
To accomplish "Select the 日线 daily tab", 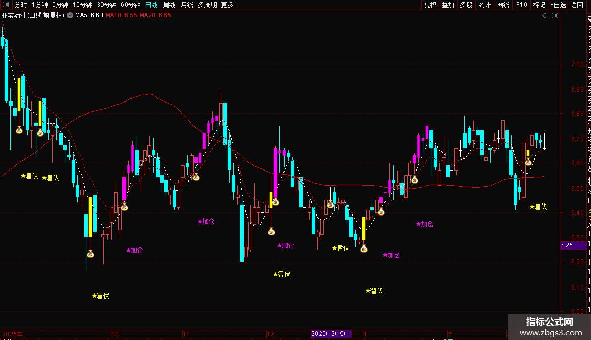I will pyautogui.click(x=152, y=5).
